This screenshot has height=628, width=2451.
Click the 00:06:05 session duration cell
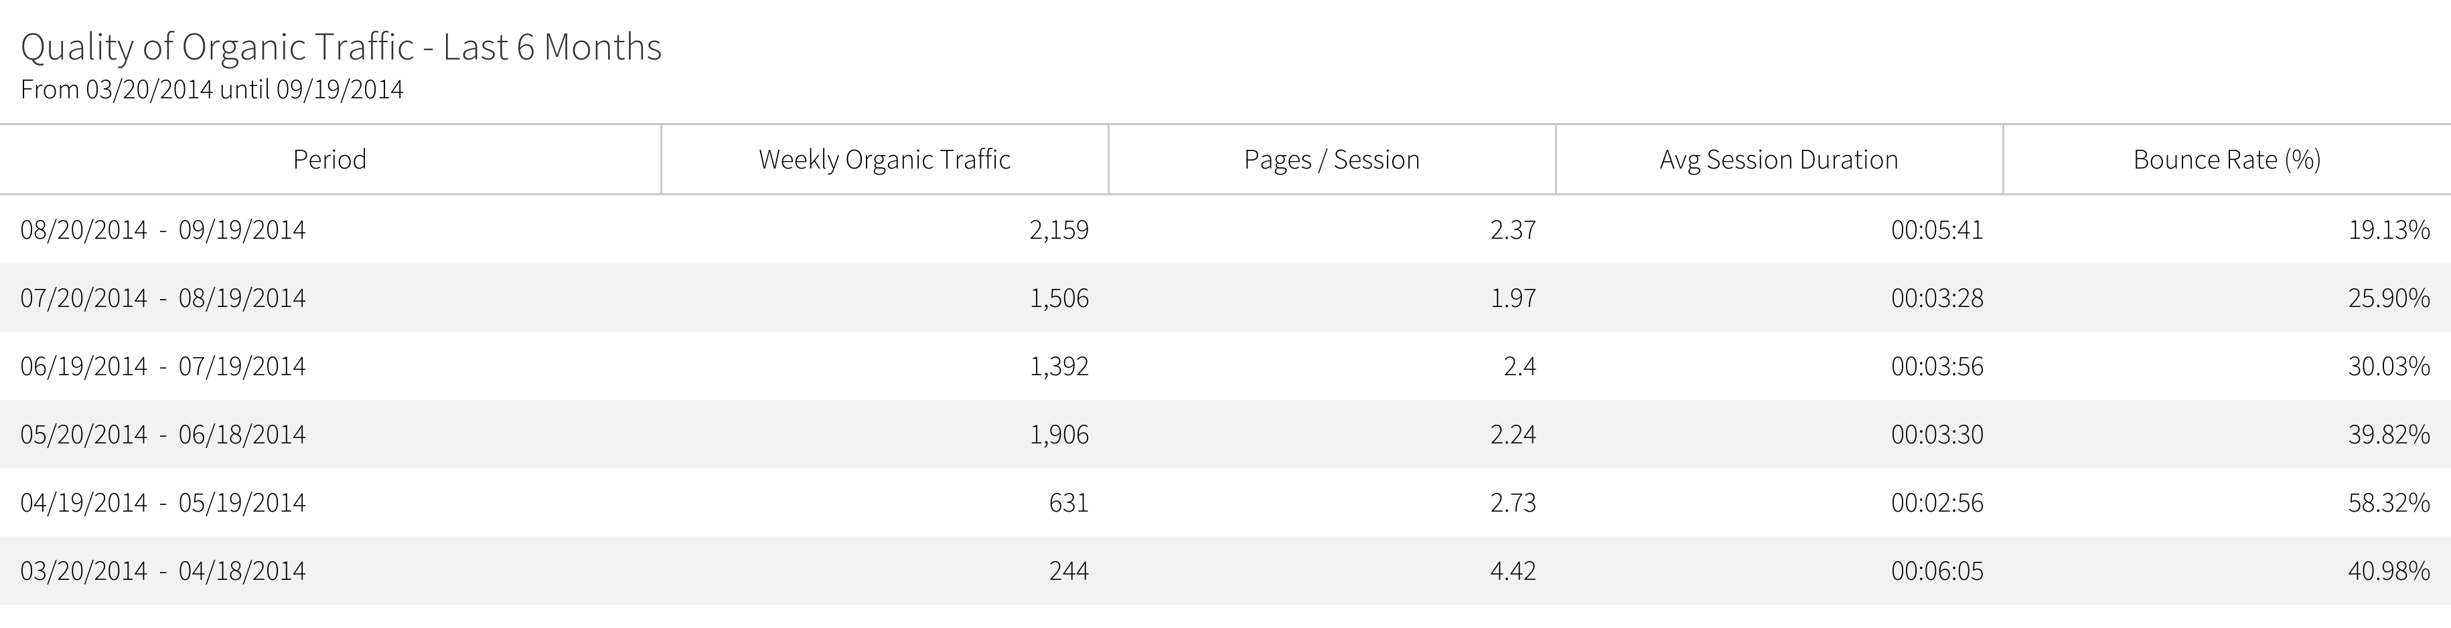(1936, 571)
